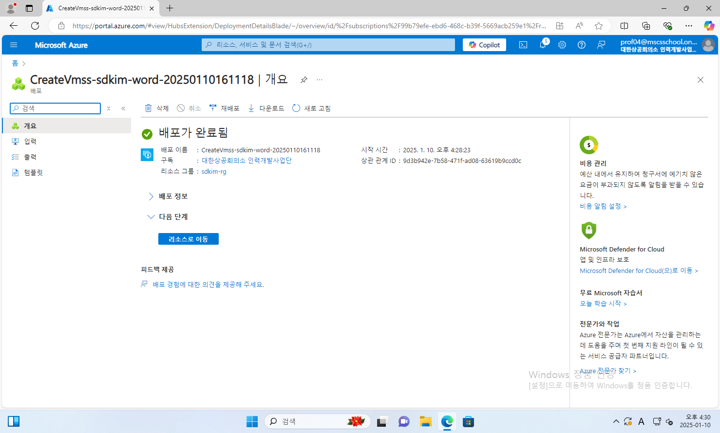
Task: Open the subscription link 대한상공회의소 인력개발사업단
Action: click(246, 161)
